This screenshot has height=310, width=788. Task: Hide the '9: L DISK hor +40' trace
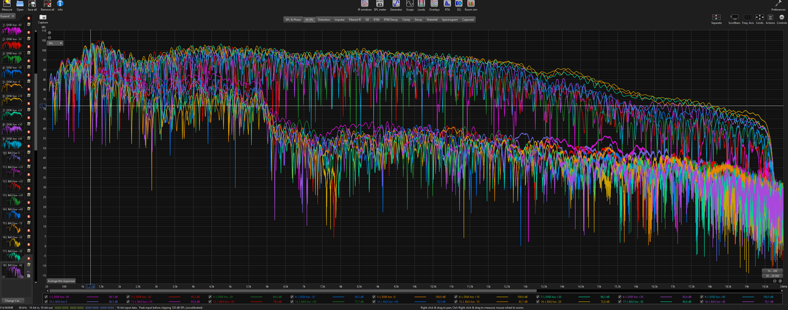[x=701, y=297]
